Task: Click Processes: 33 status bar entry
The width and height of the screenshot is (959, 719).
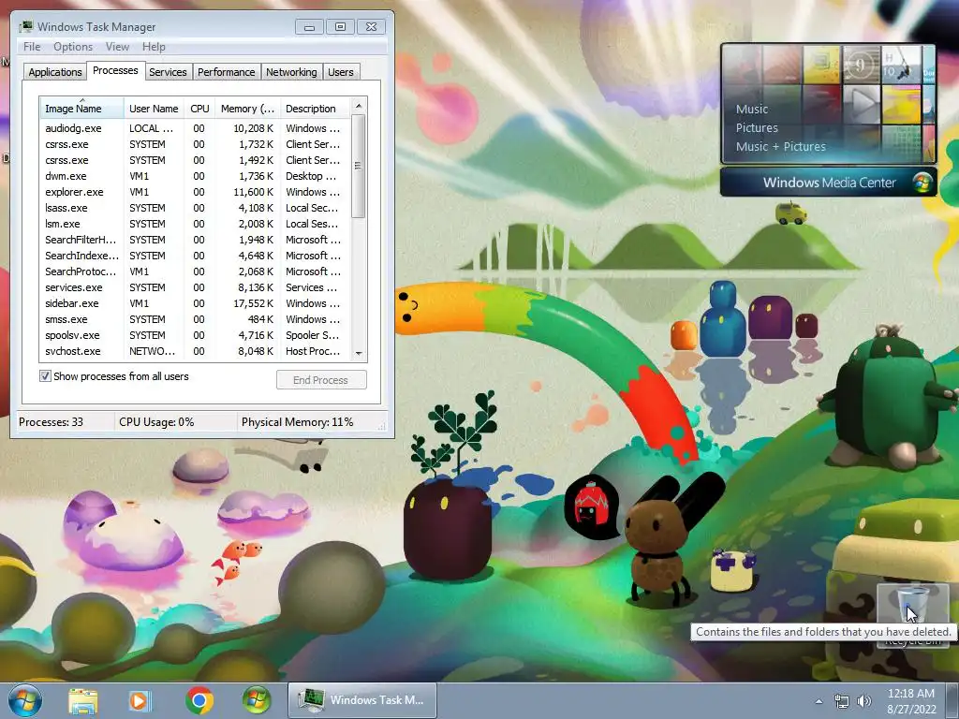Action: tap(51, 422)
